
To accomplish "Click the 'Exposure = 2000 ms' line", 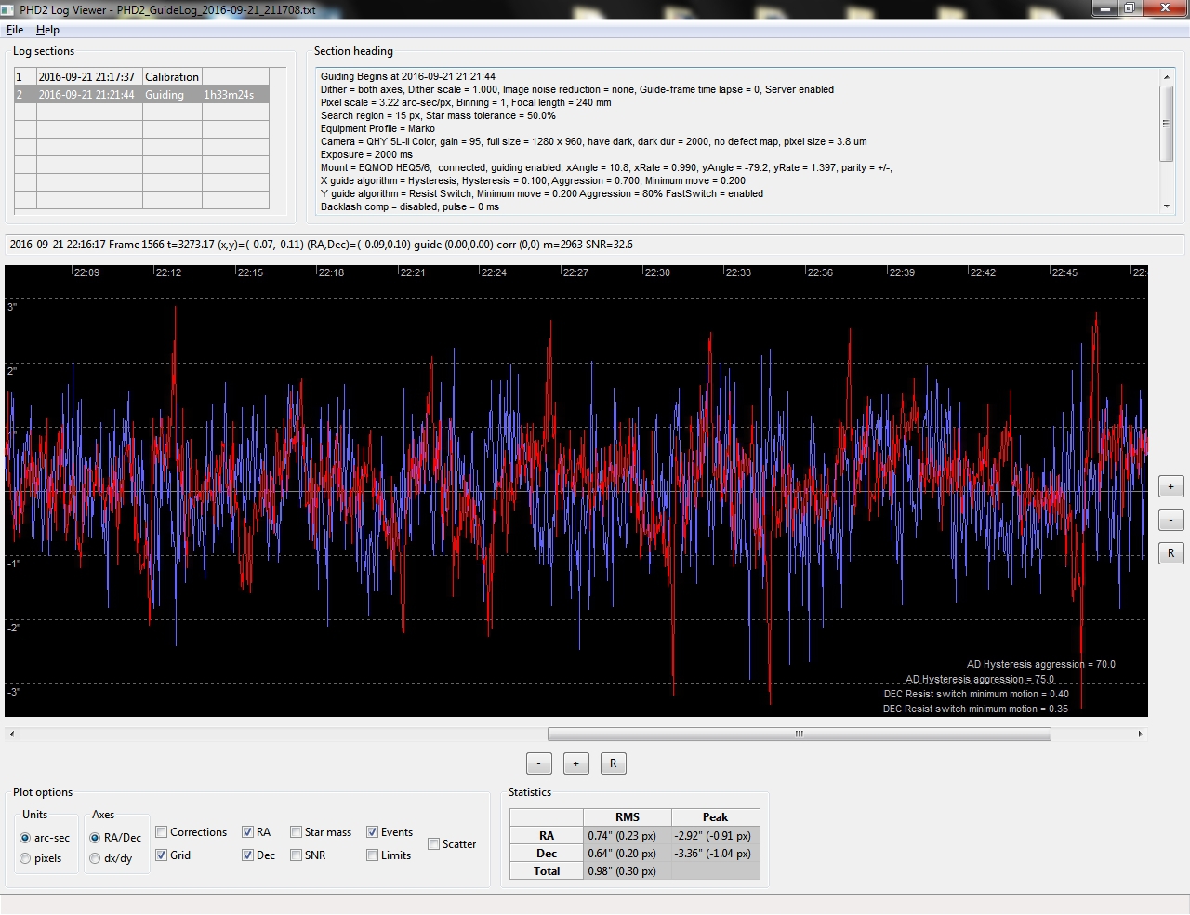I will [366, 154].
